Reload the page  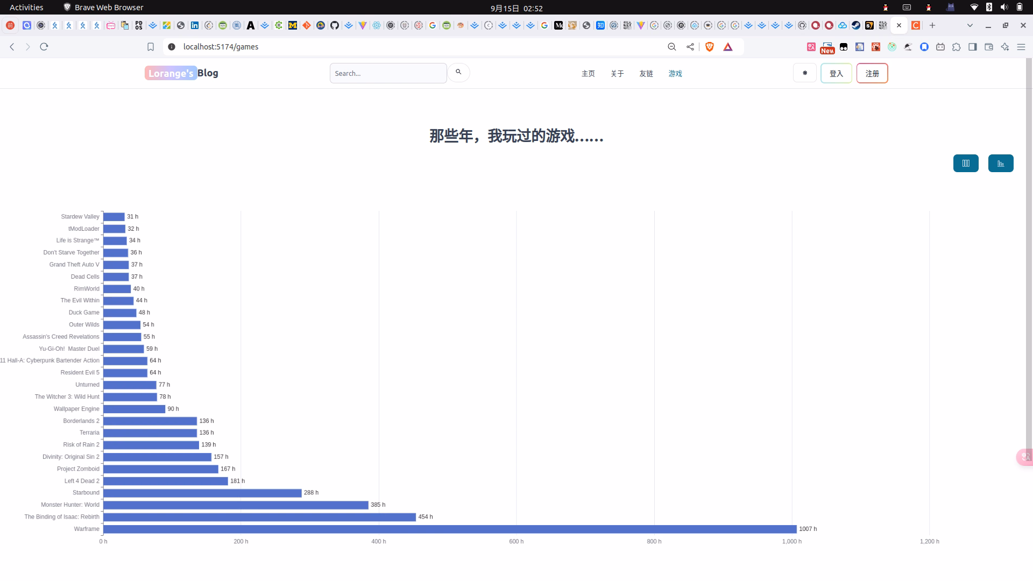point(44,47)
